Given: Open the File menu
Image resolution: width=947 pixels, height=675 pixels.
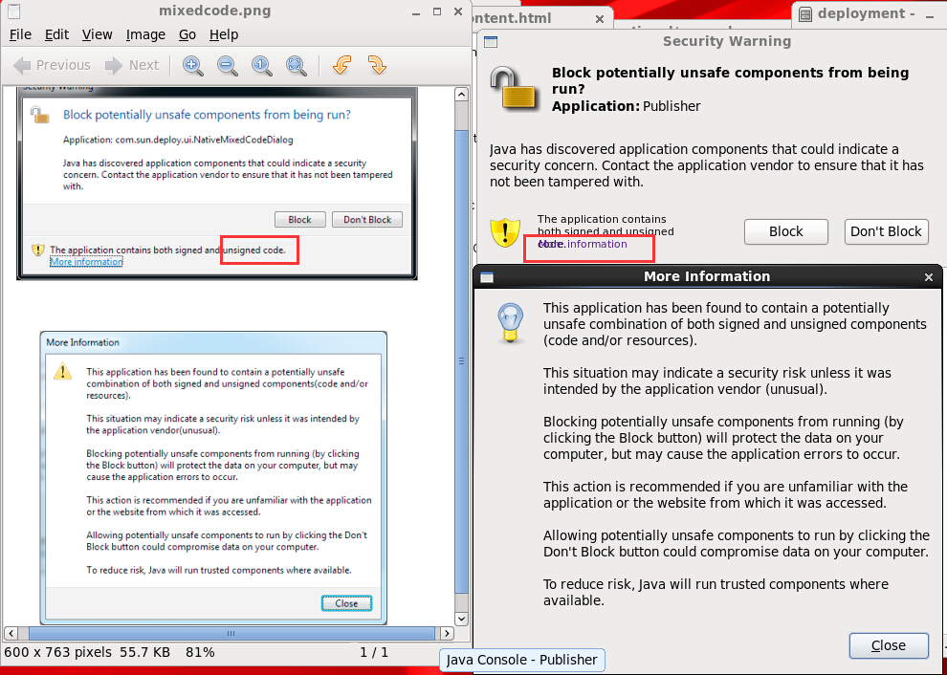Looking at the screenshot, I should [x=20, y=34].
